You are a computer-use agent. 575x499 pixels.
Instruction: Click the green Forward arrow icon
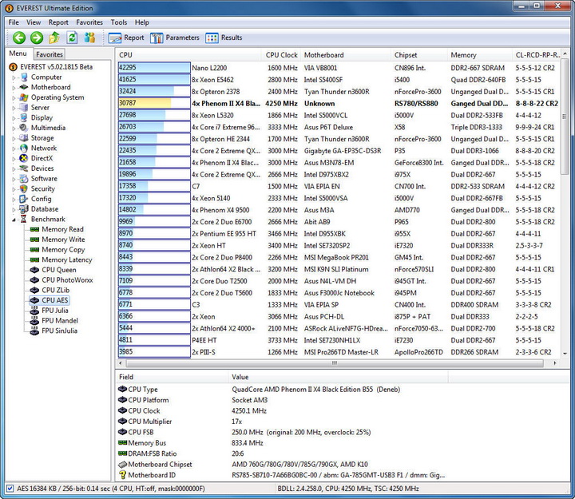click(36, 38)
